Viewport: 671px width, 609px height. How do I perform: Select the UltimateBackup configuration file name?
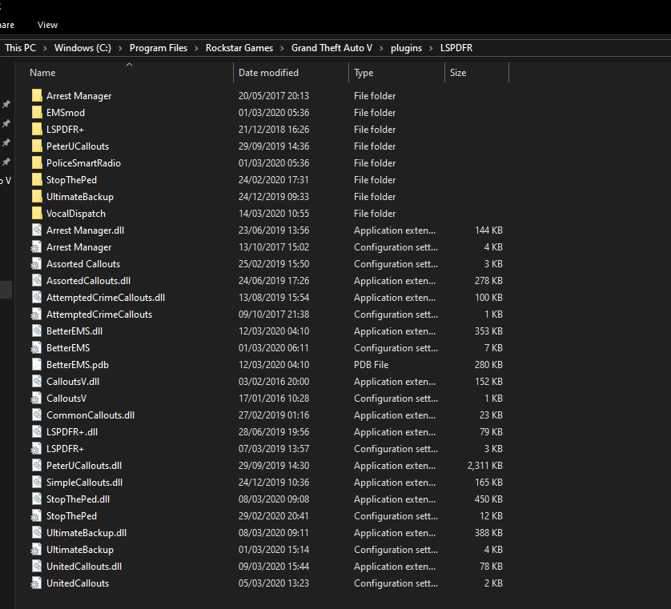click(x=79, y=550)
